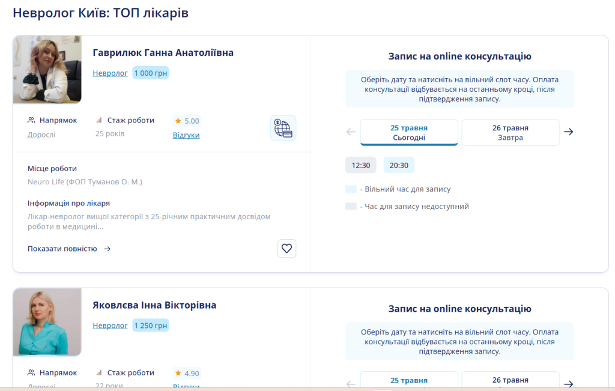Screen dimensions: 615x391
Task: Choose the 12:30 time slot
Action: click(x=361, y=165)
